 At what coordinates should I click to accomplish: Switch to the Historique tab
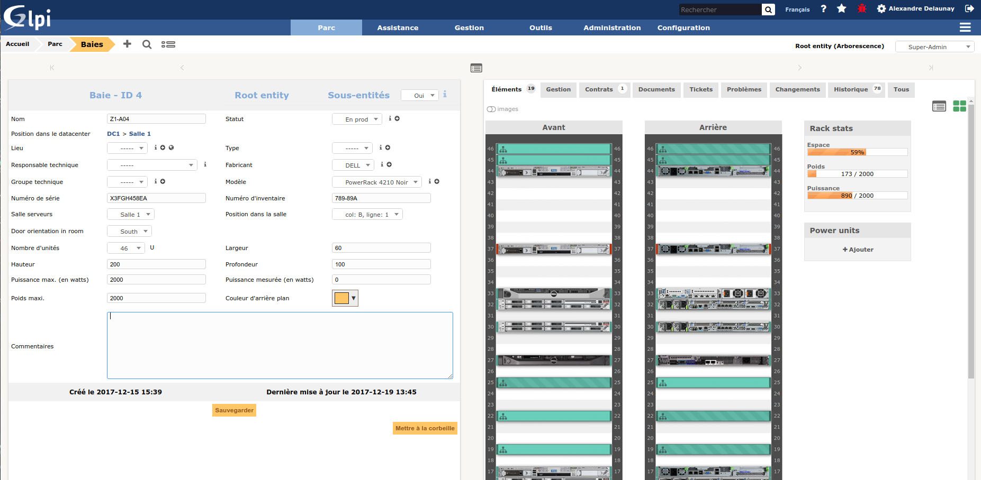click(851, 89)
